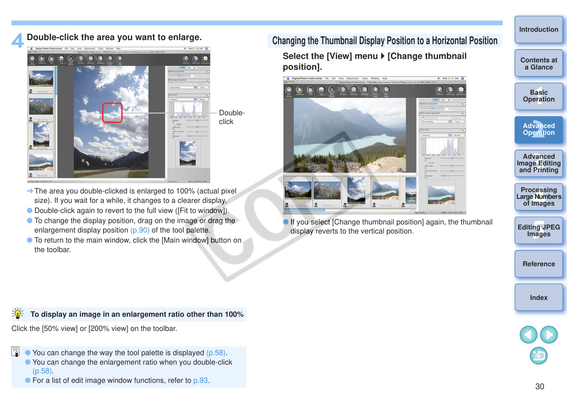
Task: Click Batch process icon in step 4 screenshot
Action: coord(205,59)
